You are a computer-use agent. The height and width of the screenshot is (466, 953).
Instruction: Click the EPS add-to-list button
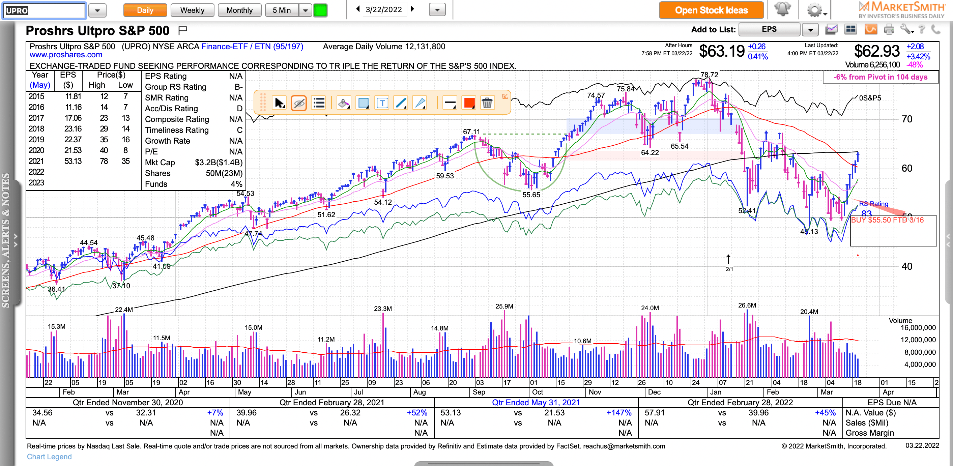point(769,29)
